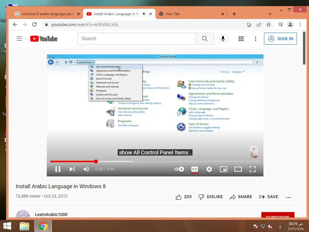Click the search magnifier button
The width and height of the screenshot is (309, 232).
205,39
